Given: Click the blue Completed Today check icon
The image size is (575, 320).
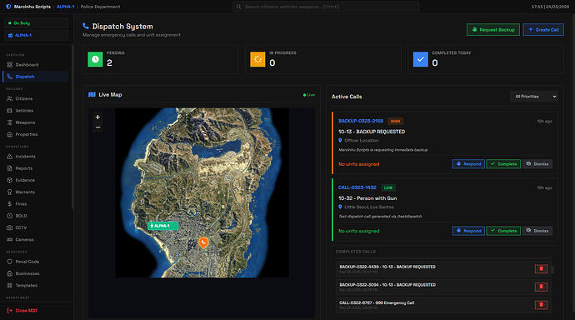Looking at the screenshot, I should click(421, 59).
